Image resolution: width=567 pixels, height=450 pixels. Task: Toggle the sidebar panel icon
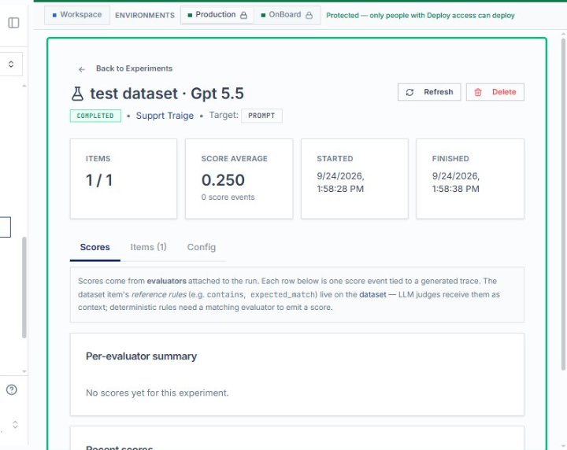pyautogui.click(x=13, y=23)
